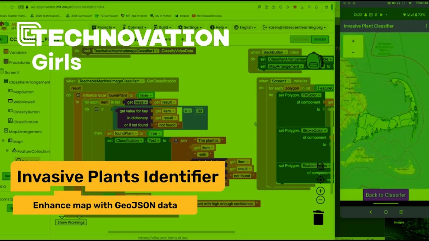Open the Settings menu
Screen dimensions: 429x241
coord(190,27)
